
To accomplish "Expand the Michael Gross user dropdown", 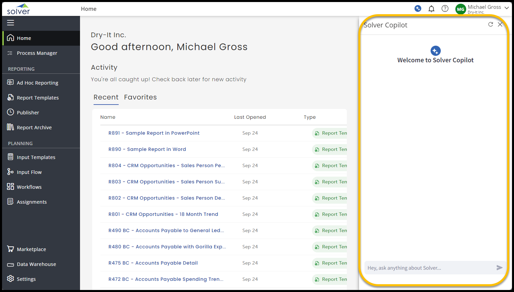I will click(507, 8).
